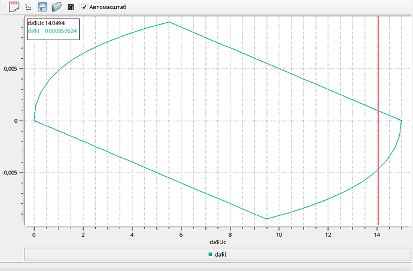This screenshot has width=413, height=271.
Task: Click the document sheet icon in toolbar
Action: click(14, 7)
